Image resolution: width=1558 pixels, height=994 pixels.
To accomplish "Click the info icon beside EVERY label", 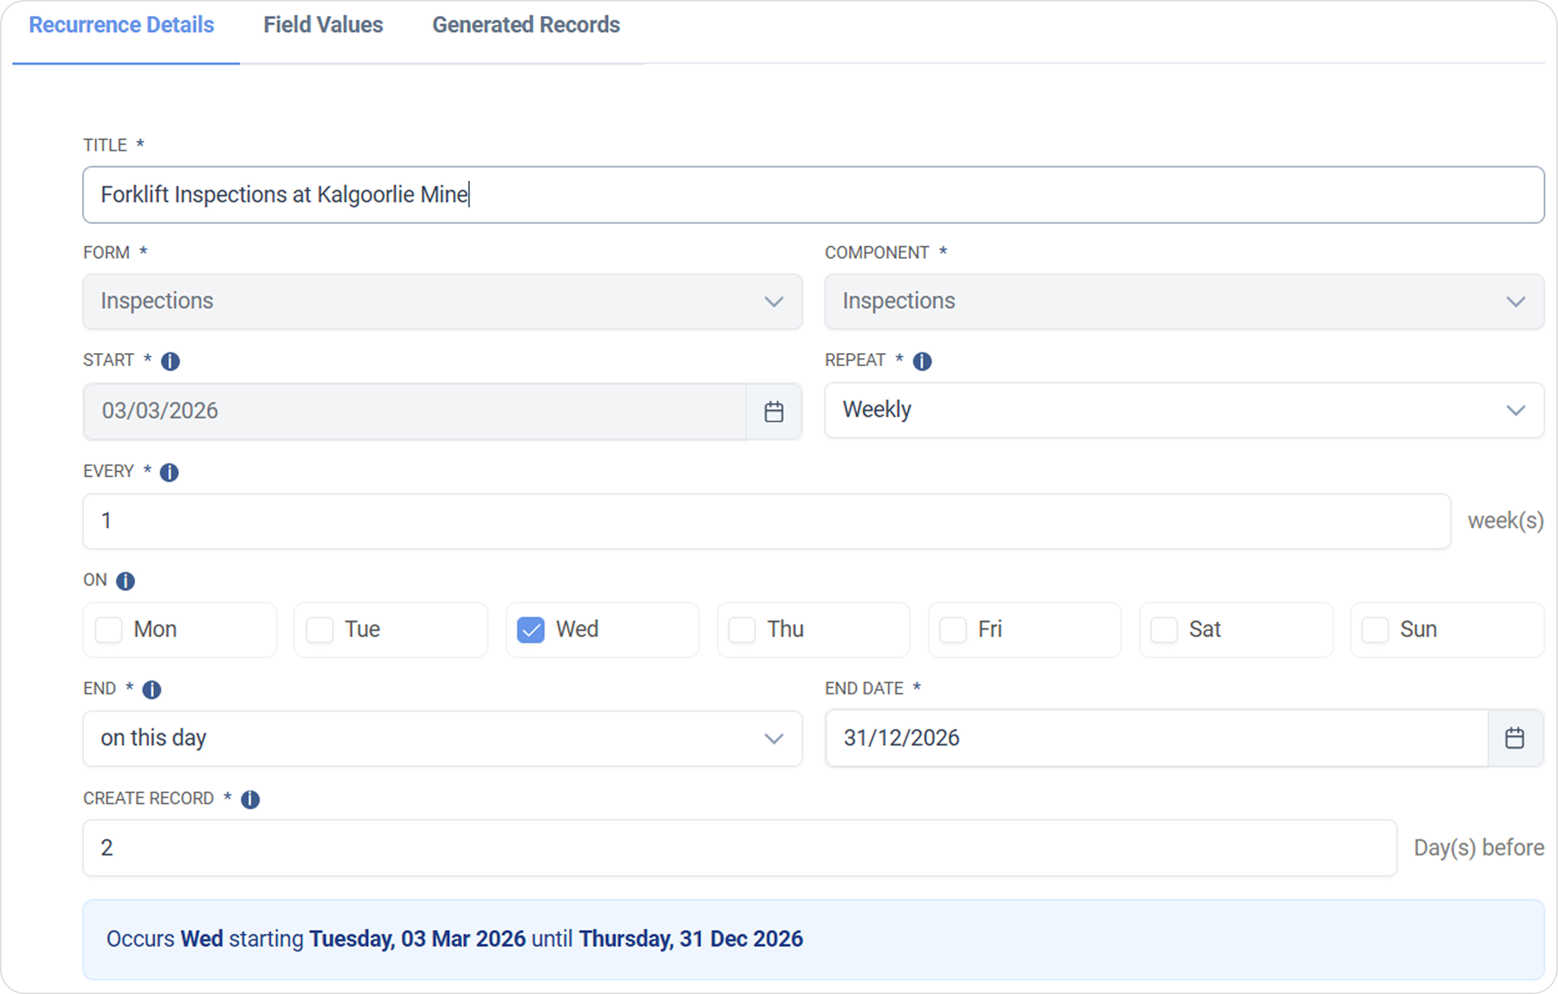I will click(169, 473).
